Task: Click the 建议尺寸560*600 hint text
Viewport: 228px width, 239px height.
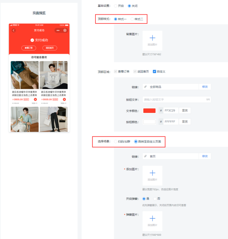Action: [x=152, y=235]
